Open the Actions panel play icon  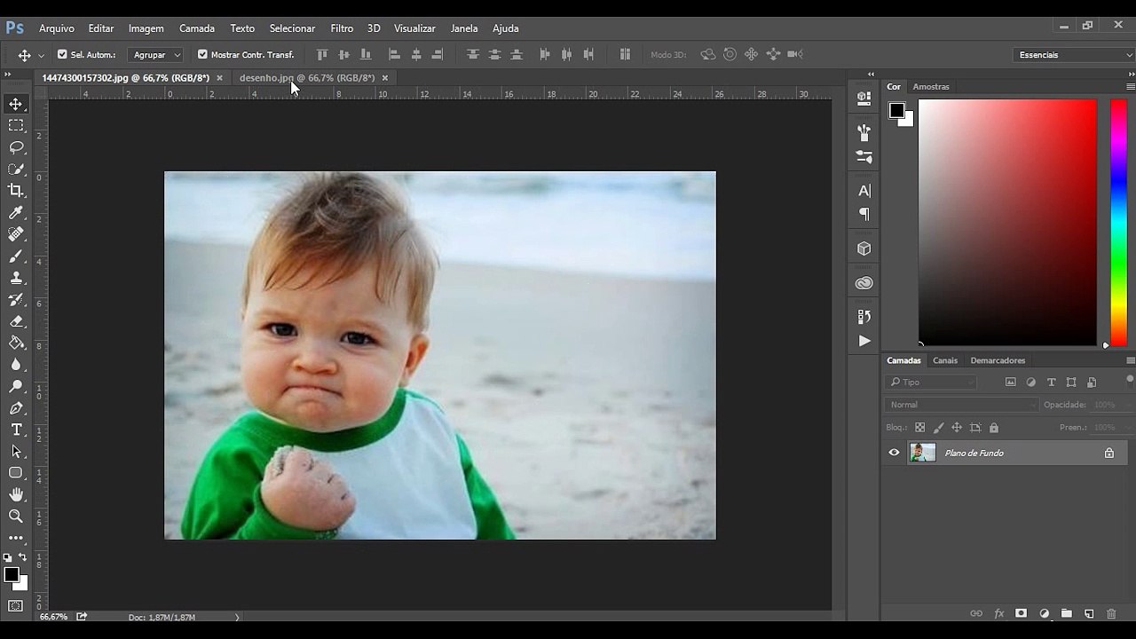[x=864, y=341]
